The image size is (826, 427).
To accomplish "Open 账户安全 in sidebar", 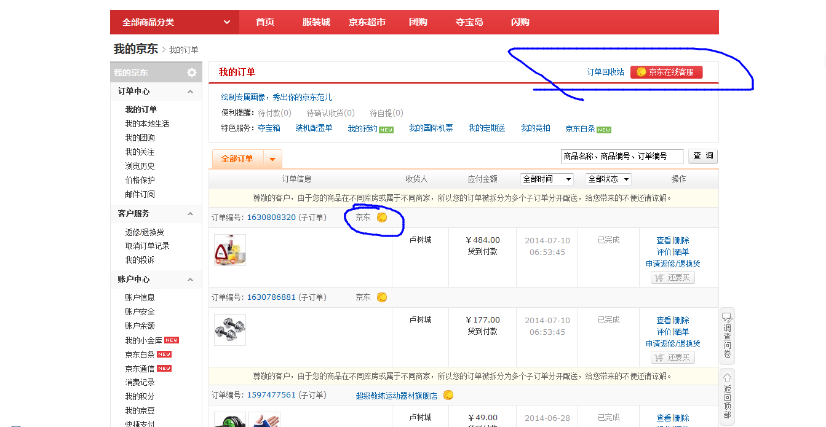I will coord(140,312).
